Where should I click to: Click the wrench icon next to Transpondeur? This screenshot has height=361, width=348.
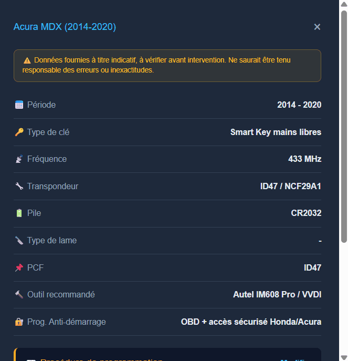(19, 186)
